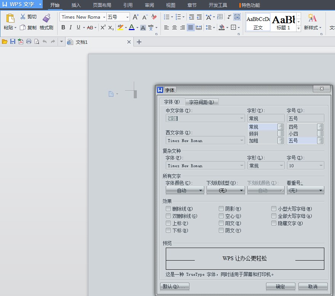This screenshot has width=335, height=296.
Task: Open the 视图 ribbon tab
Action: click(170, 5)
